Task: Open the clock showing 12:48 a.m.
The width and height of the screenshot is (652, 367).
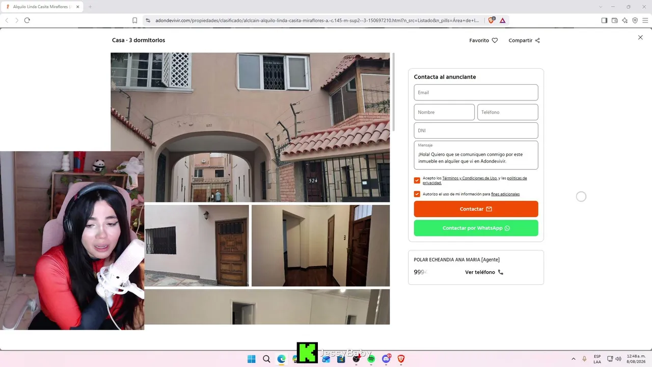Action: pos(636,359)
